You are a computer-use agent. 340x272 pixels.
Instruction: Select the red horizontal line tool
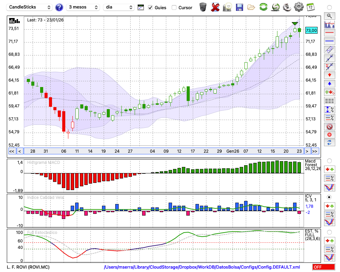click(x=329, y=33)
